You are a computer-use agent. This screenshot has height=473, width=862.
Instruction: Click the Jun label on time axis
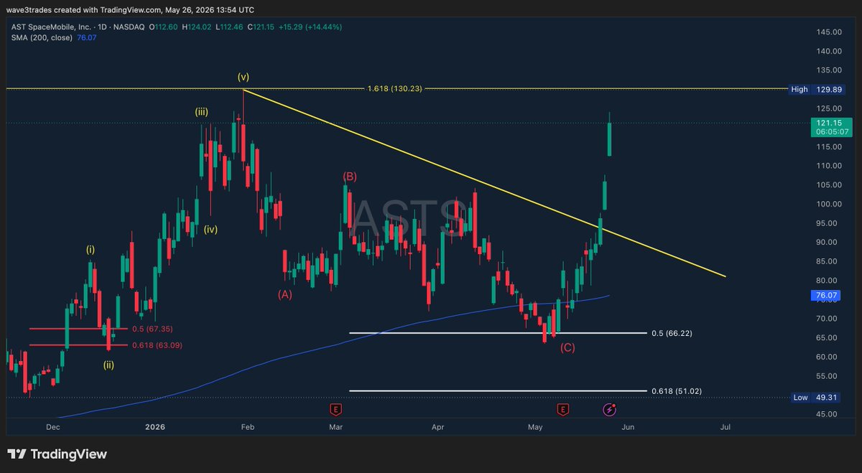[x=629, y=427]
